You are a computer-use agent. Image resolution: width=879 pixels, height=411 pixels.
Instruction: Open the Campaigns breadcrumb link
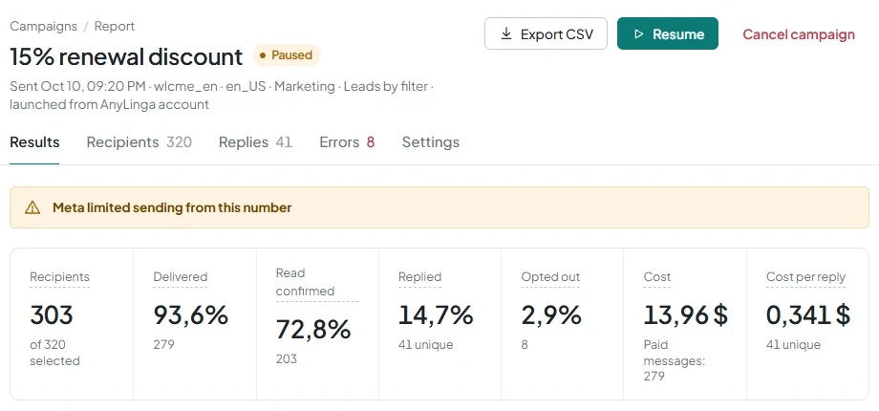[x=44, y=27]
